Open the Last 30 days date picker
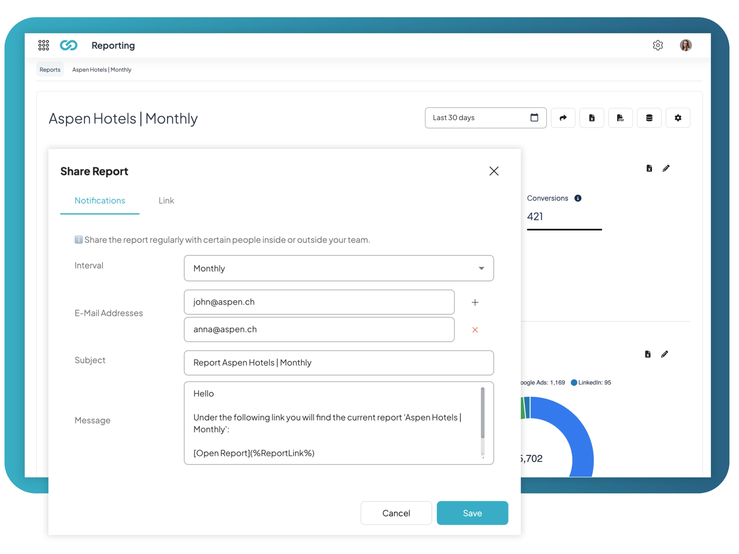 485,118
